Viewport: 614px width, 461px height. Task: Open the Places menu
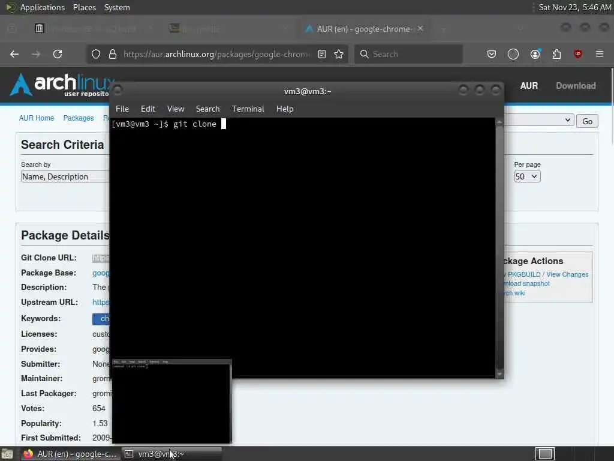(85, 7)
